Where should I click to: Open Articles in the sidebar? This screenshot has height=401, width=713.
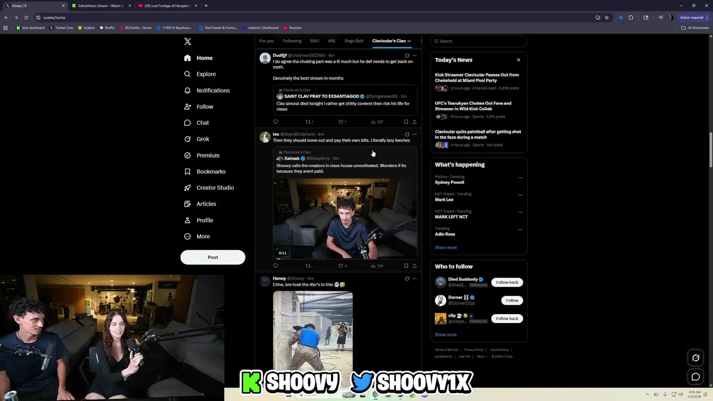click(x=200, y=204)
